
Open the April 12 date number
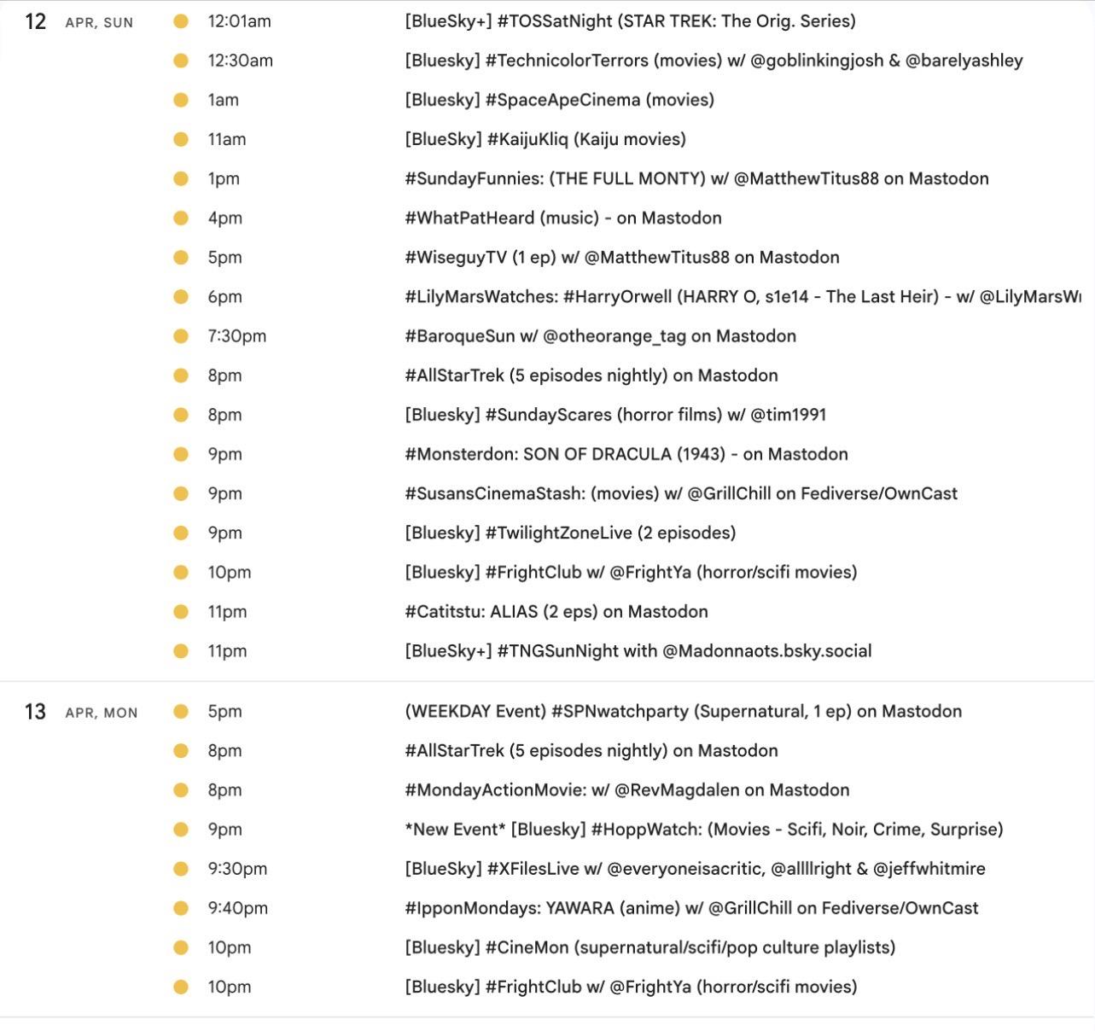(36, 21)
